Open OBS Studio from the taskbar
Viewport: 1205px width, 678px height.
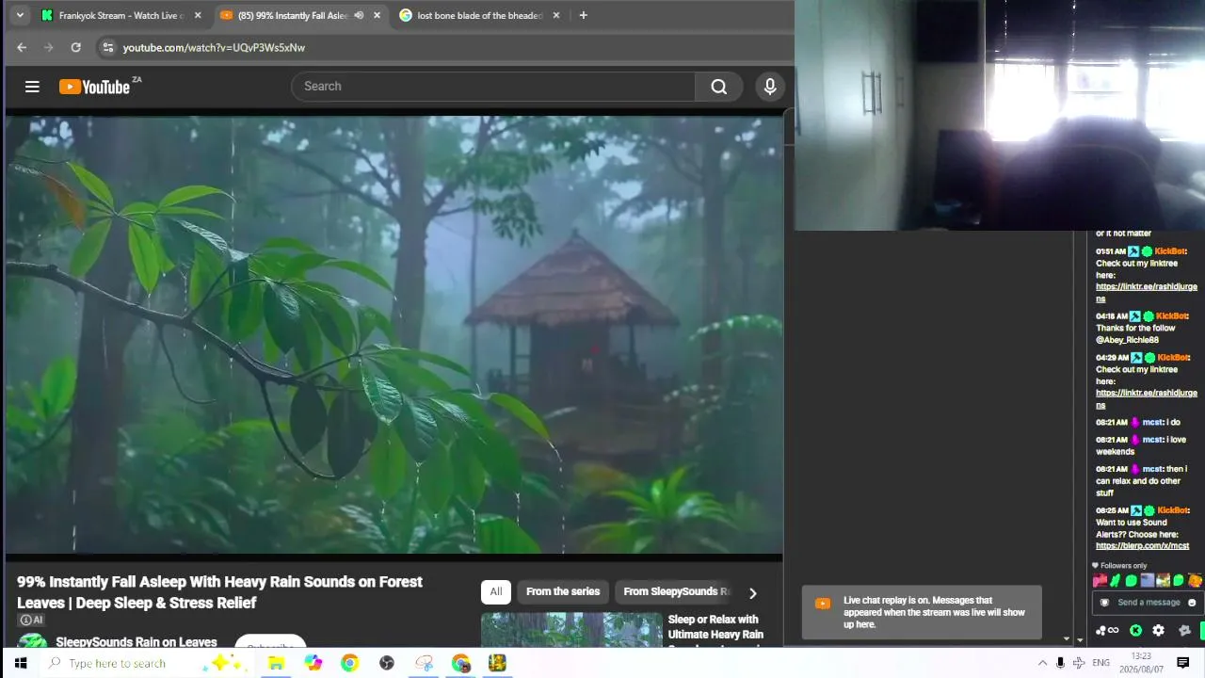tap(387, 663)
